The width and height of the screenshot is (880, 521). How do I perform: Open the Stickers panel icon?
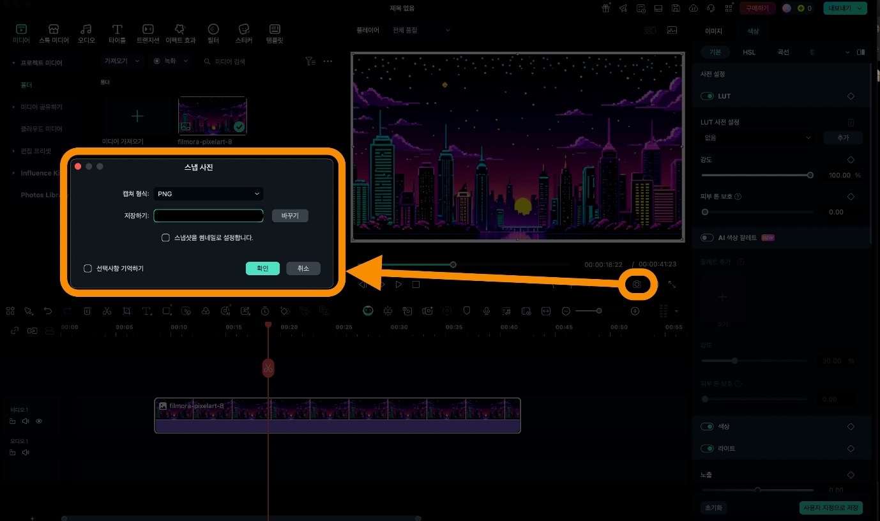(x=243, y=34)
